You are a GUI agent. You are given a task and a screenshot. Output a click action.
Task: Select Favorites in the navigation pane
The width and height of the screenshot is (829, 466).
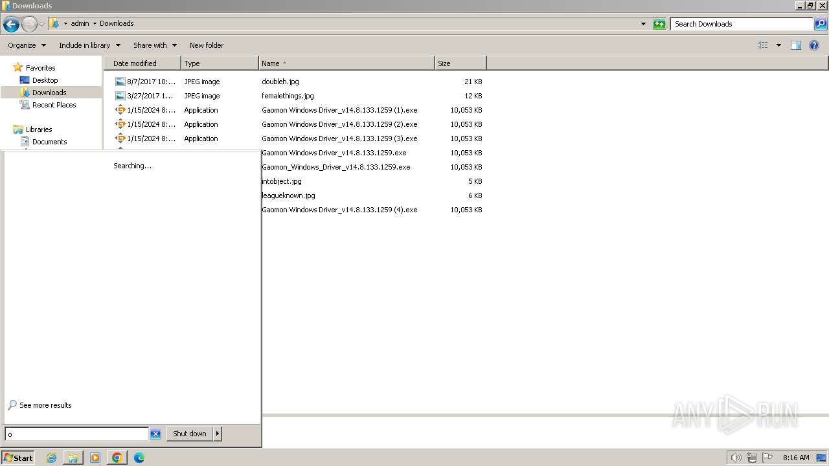40,68
